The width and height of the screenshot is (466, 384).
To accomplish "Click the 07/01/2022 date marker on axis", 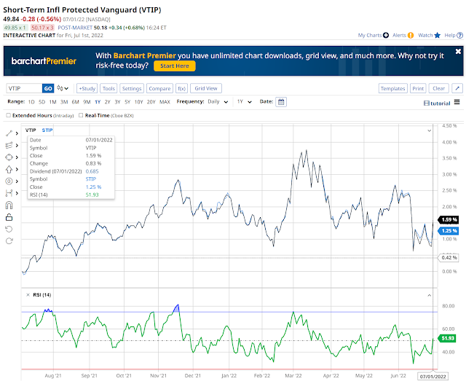I will pyautogui.click(x=433, y=376).
